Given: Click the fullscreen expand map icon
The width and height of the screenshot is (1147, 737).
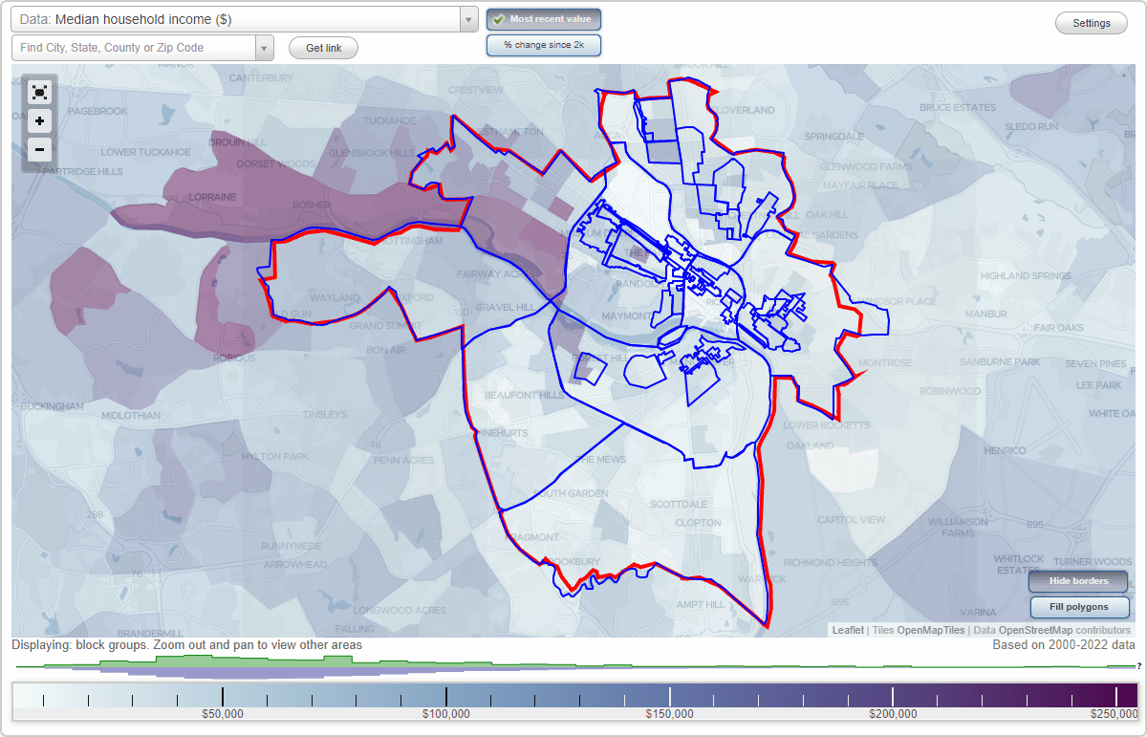Looking at the screenshot, I should [x=39, y=92].
